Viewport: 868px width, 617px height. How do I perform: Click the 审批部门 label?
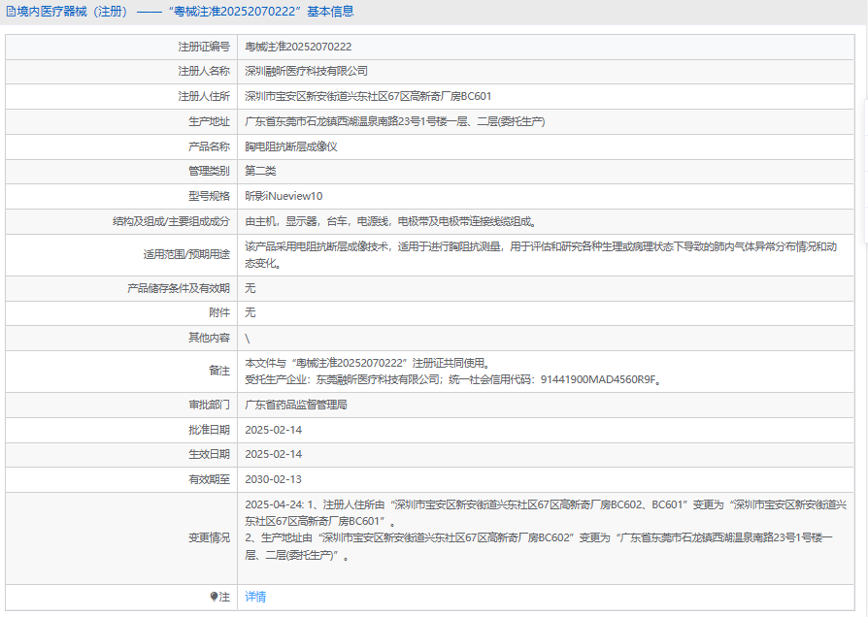(x=209, y=406)
